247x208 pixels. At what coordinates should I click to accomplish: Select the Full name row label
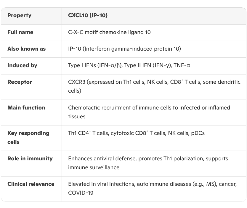pyautogui.click(x=20, y=32)
